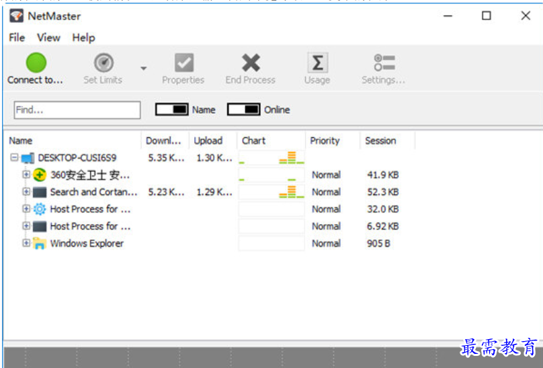Image resolution: width=543 pixels, height=368 pixels.
Task: Open the Properties checkmark tool
Action: [x=184, y=63]
